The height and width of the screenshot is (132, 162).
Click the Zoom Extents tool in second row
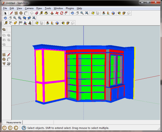(34, 18)
